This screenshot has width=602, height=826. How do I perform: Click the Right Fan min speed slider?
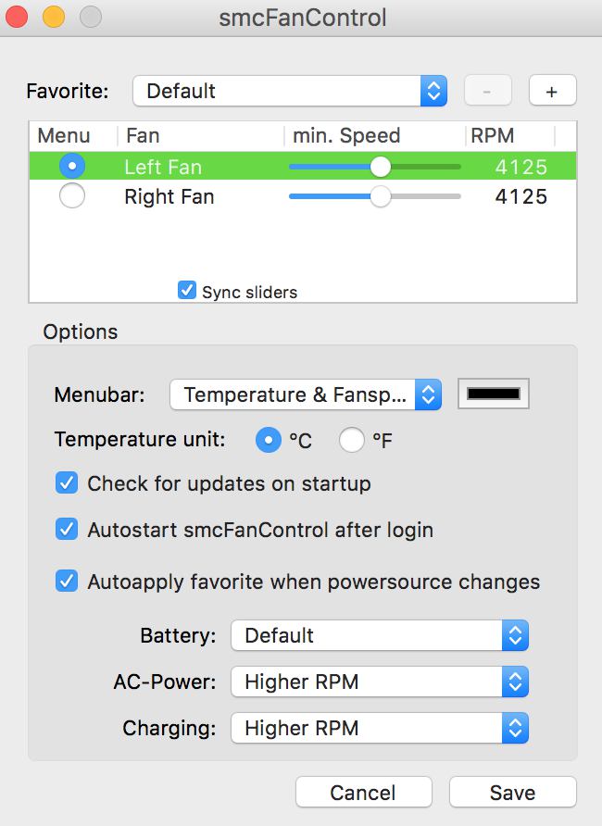click(380, 196)
